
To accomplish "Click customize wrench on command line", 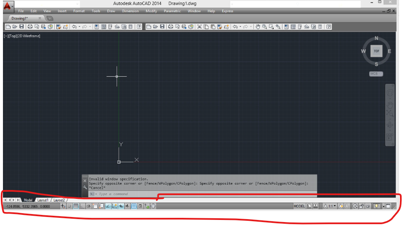I will point(85,187).
